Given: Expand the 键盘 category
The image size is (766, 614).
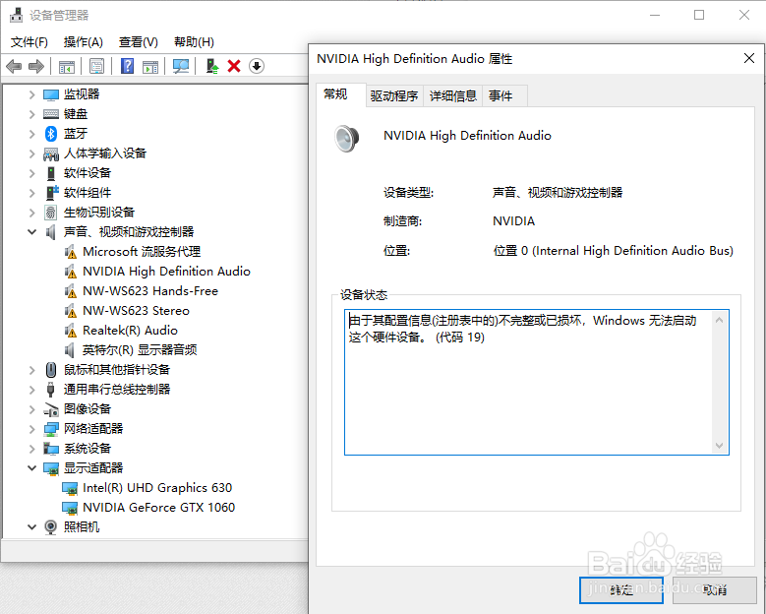Looking at the screenshot, I should (31, 114).
